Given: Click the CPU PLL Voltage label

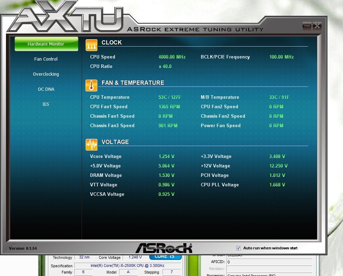Looking at the screenshot, I should (220, 185).
